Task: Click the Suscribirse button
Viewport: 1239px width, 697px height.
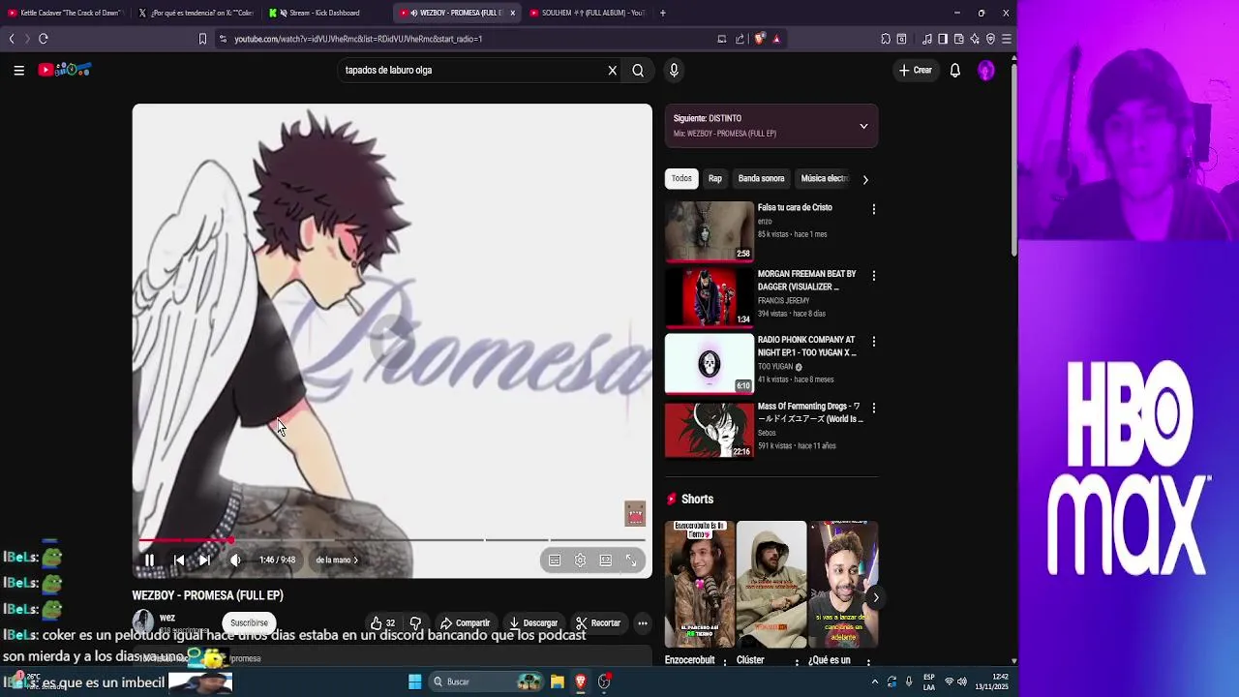Action: [x=249, y=622]
